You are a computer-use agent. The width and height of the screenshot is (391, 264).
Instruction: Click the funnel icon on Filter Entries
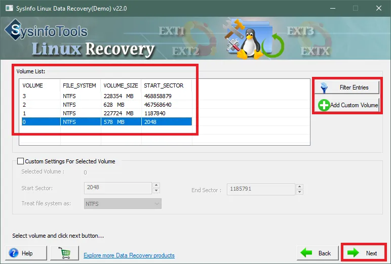(x=324, y=87)
